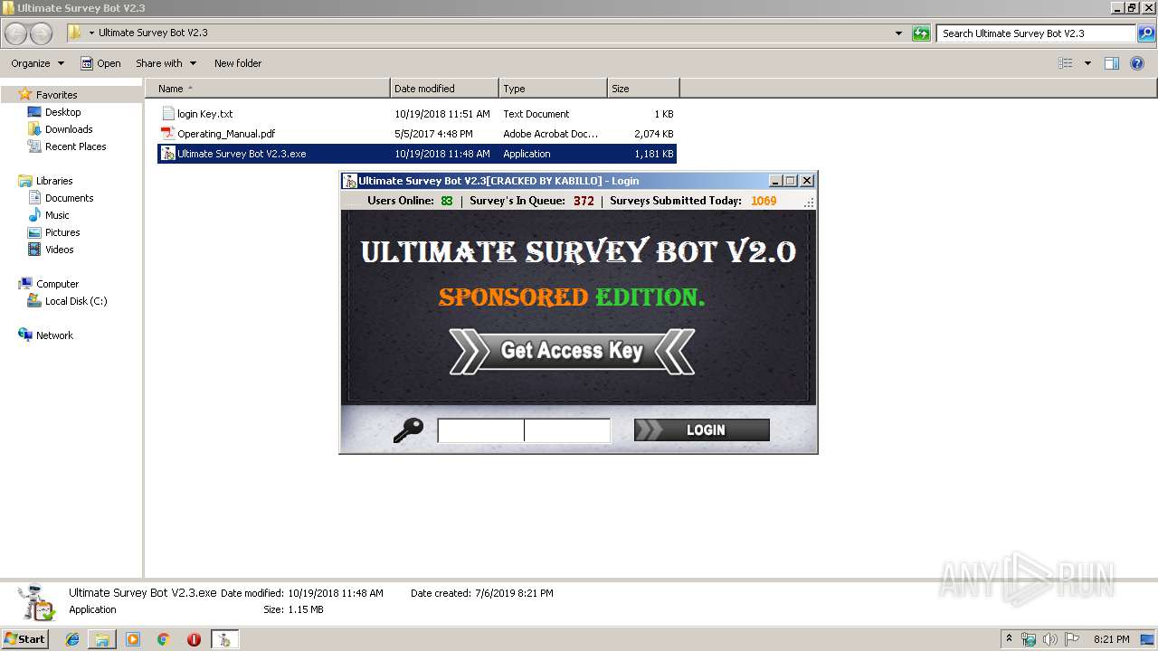Sort files by the Size column
The image size is (1158, 651).
point(643,89)
